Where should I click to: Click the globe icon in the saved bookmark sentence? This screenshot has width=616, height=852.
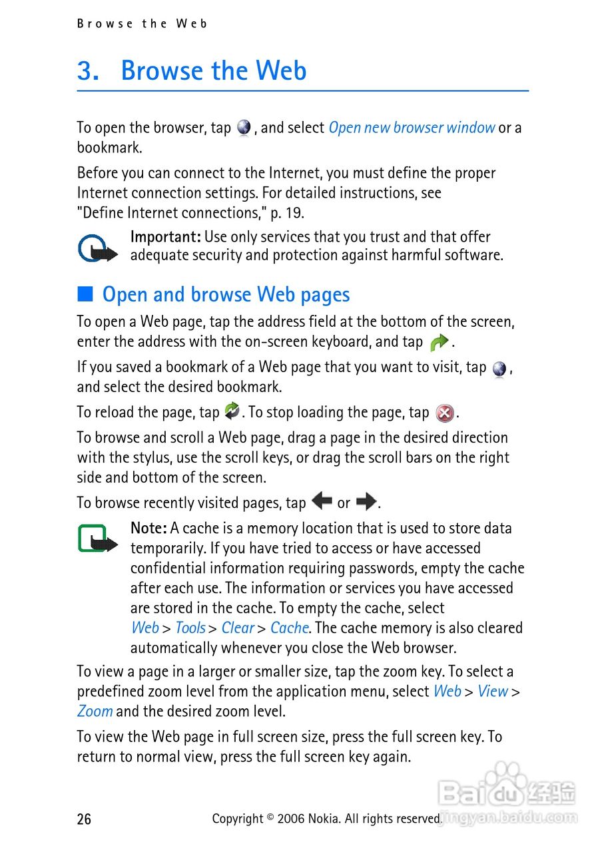point(499,369)
